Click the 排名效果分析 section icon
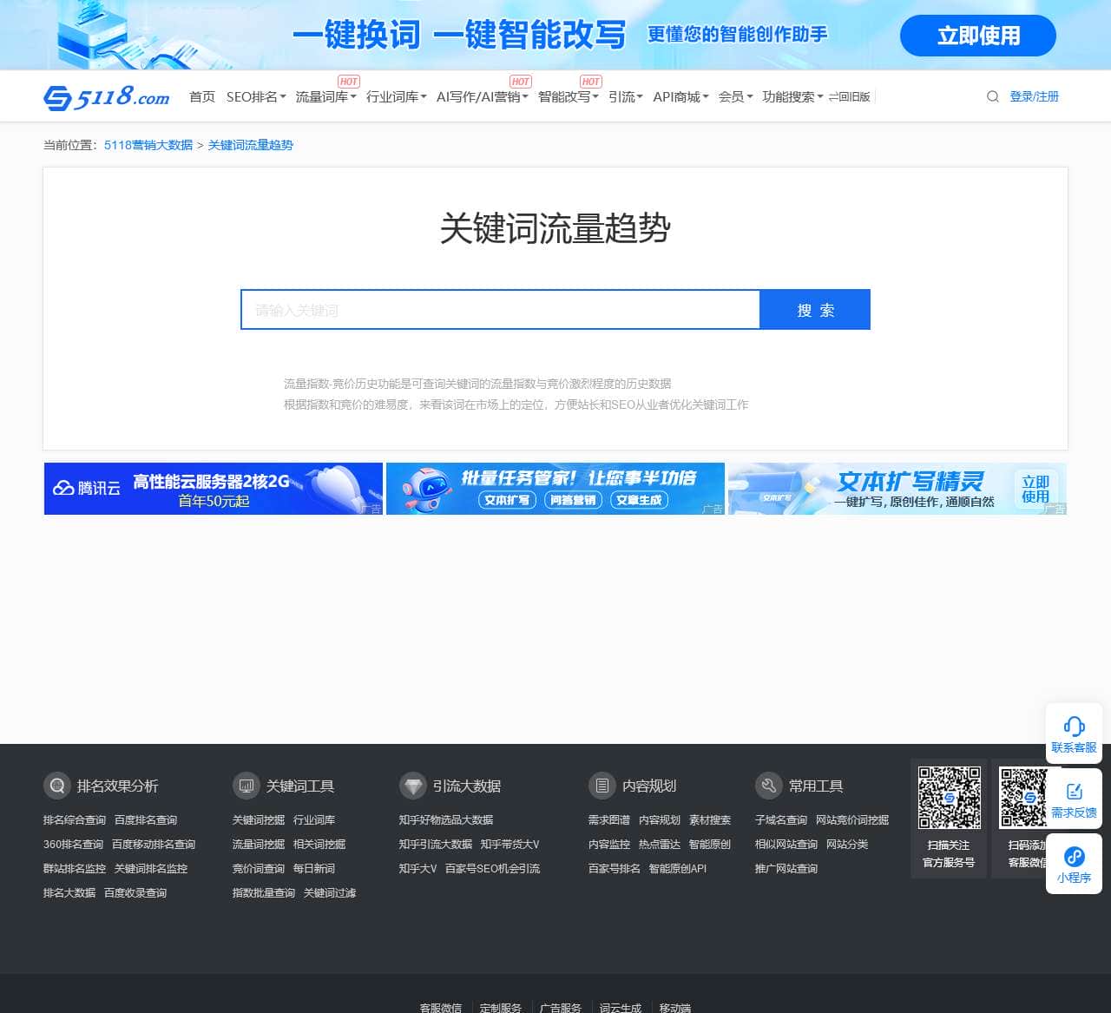1111x1013 pixels. point(57,786)
